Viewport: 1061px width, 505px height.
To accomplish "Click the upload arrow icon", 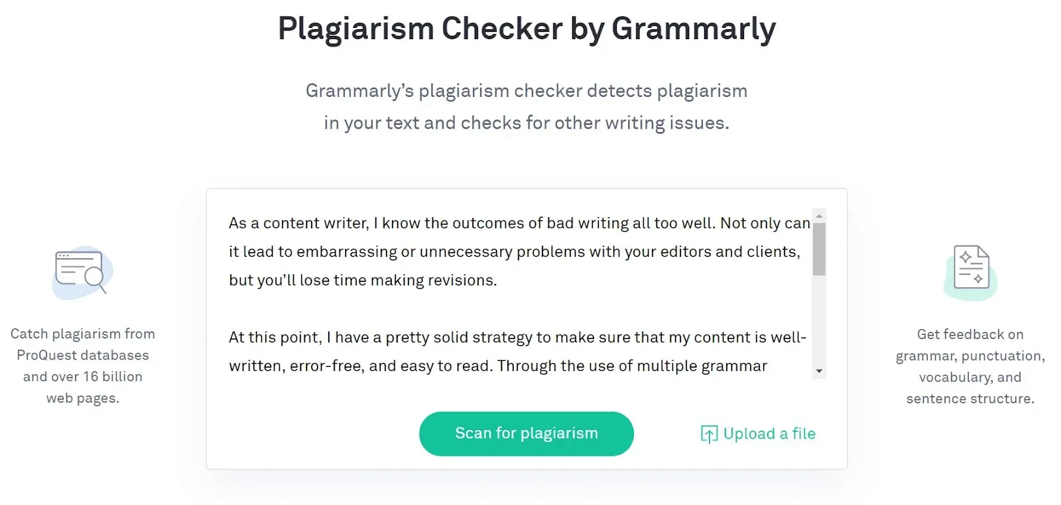I will tap(709, 434).
